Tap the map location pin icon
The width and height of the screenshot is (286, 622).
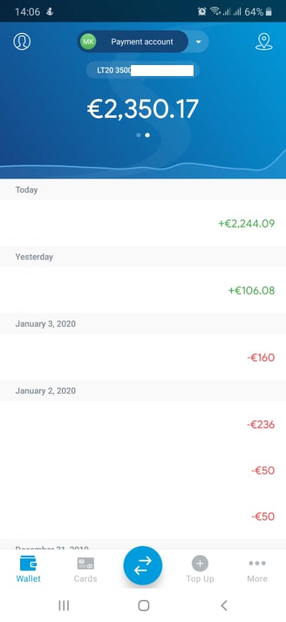[264, 41]
